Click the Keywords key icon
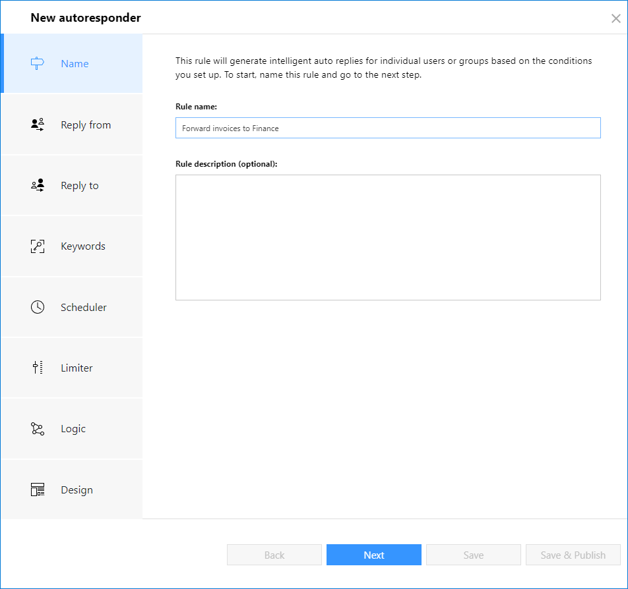Image resolution: width=628 pixels, height=589 pixels. [38, 246]
